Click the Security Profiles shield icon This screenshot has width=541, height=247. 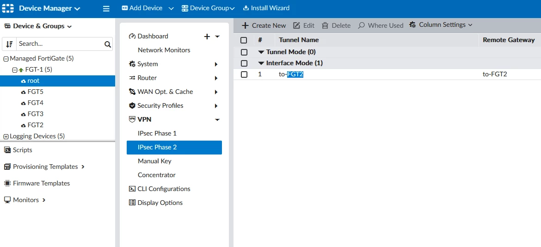point(132,105)
